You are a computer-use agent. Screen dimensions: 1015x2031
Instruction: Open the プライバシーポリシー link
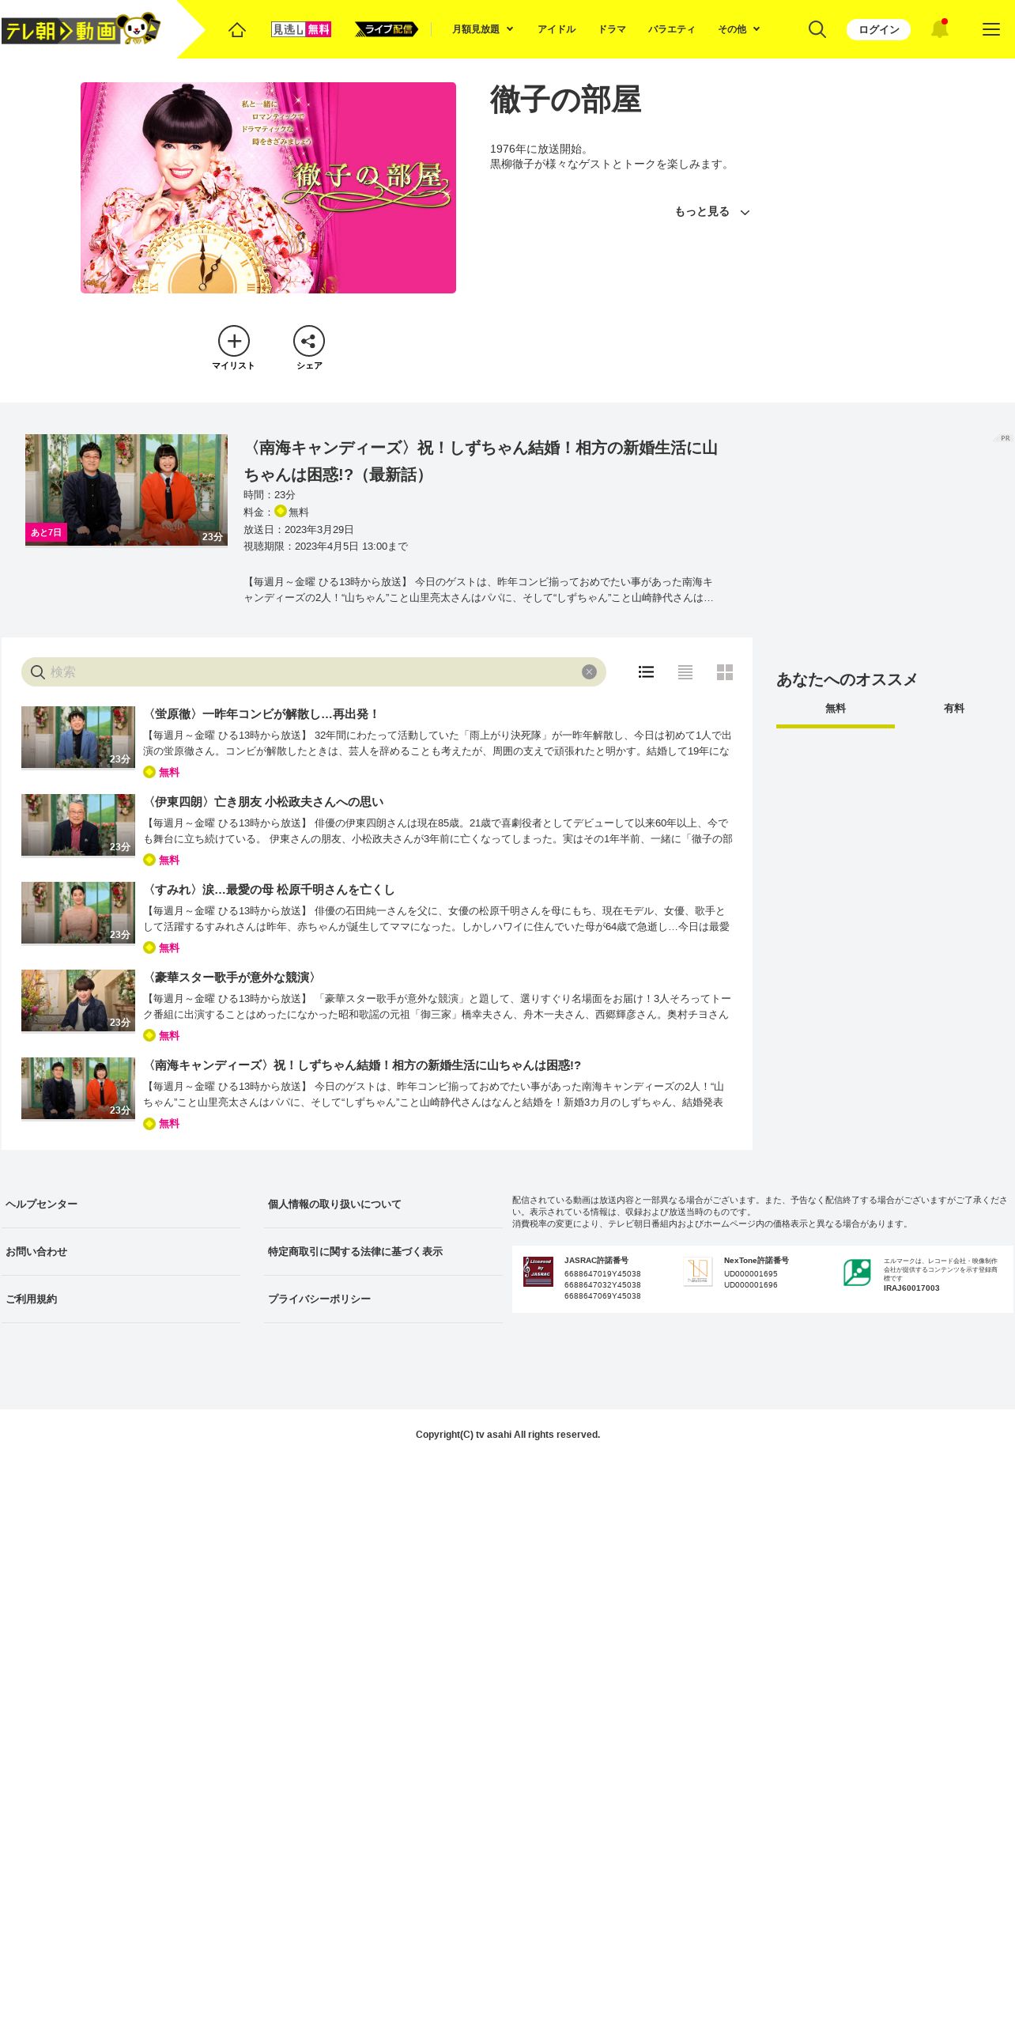(x=319, y=1299)
